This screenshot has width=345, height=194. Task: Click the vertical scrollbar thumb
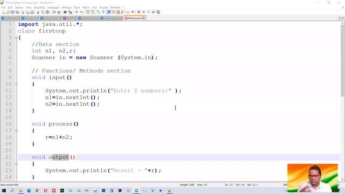tap(342, 61)
